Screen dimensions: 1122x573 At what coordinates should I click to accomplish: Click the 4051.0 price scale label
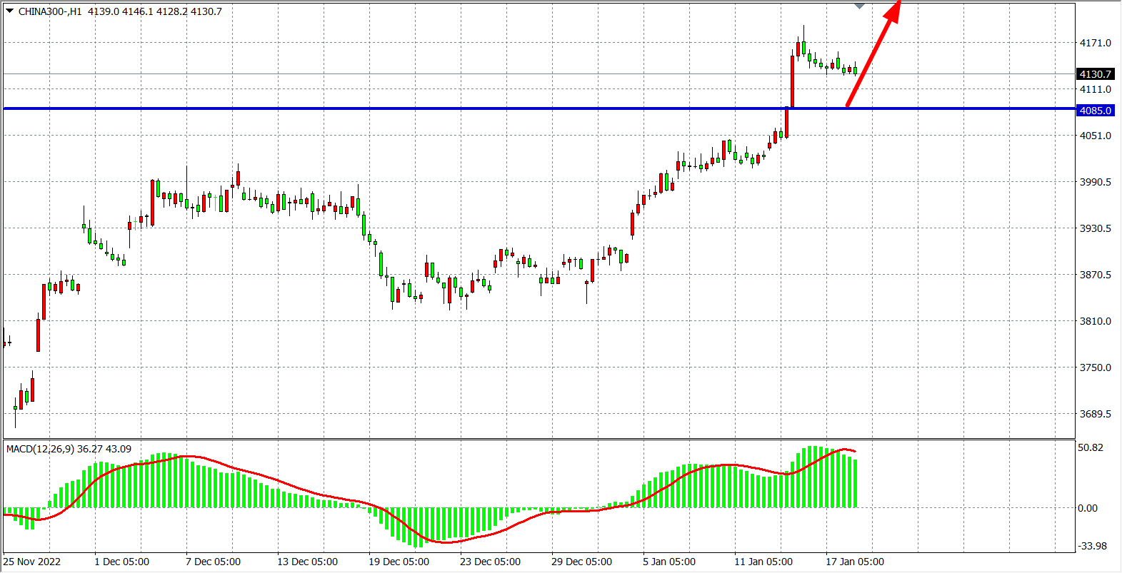(x=1095, y=136)
